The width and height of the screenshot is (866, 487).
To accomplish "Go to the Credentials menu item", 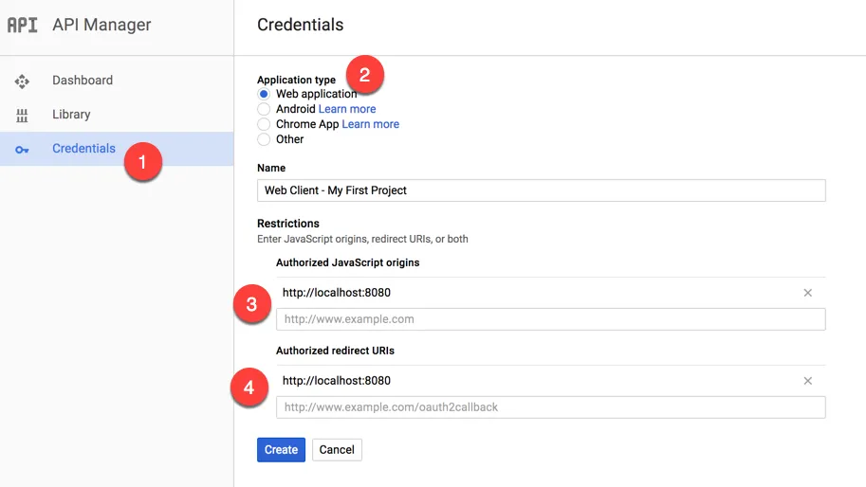I will click(x=117, y=149).
